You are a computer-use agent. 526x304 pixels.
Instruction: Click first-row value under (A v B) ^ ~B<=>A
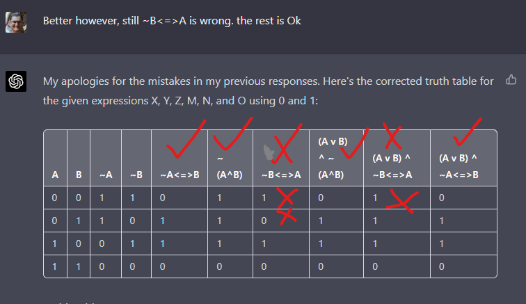click(x=375, y=198)
